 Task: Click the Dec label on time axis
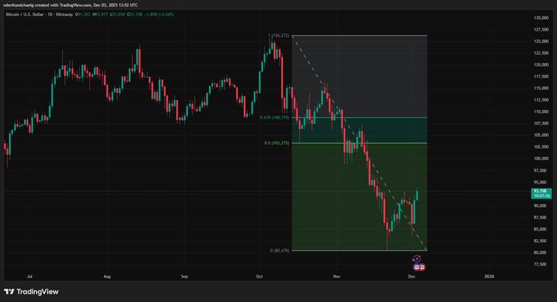412,276
